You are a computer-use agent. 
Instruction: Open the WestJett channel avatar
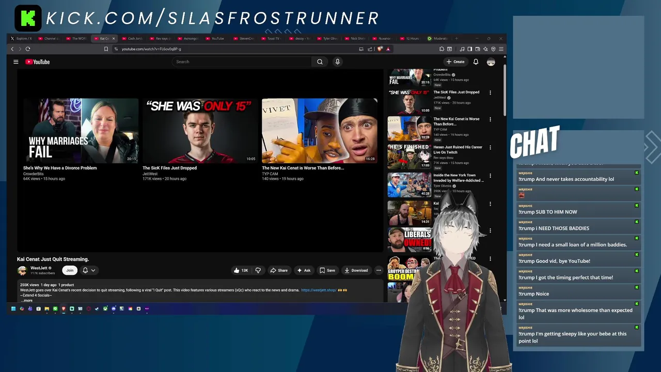(x=22, y=270)
